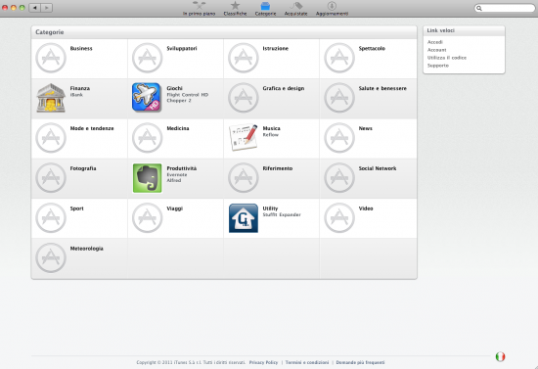Open the Musica category title

[271, 128]
